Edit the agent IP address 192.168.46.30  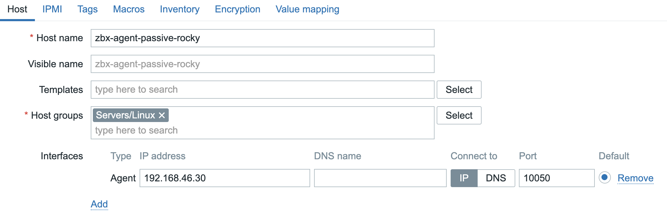pos(224,178)
